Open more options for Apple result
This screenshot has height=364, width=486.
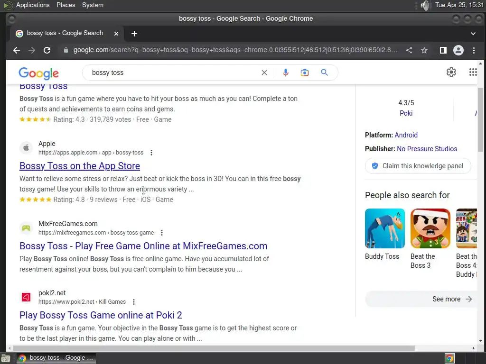[x=151, y=153]
